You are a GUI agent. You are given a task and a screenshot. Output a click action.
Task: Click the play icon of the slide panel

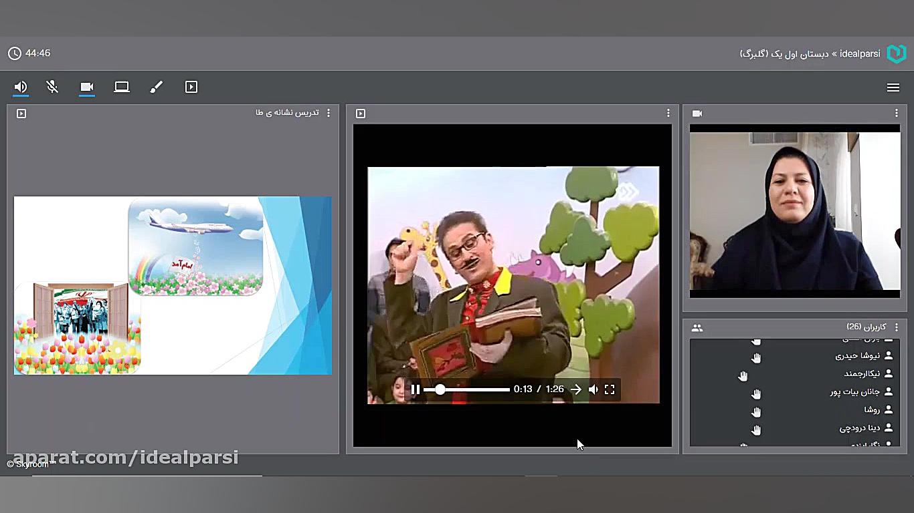coord(21,114)
